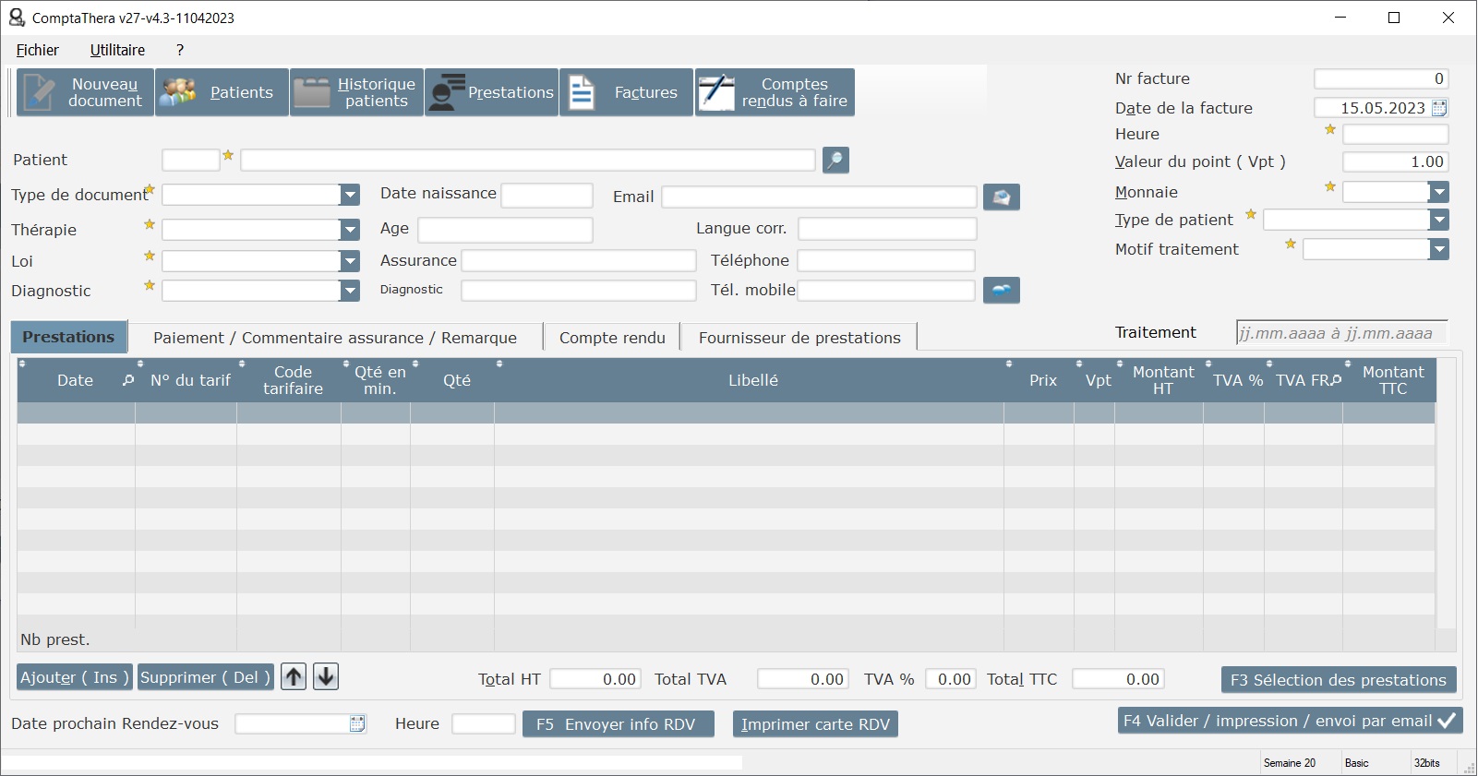The width and height of the screenshot is (1478, 776).
Task: Expand the Motif traitement dropdown
Action: click(1438, 249)
